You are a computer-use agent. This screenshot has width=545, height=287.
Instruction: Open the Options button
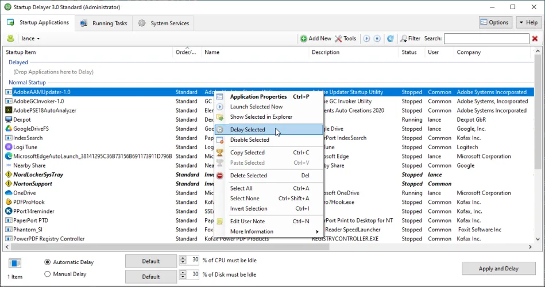tap(495, 22)
